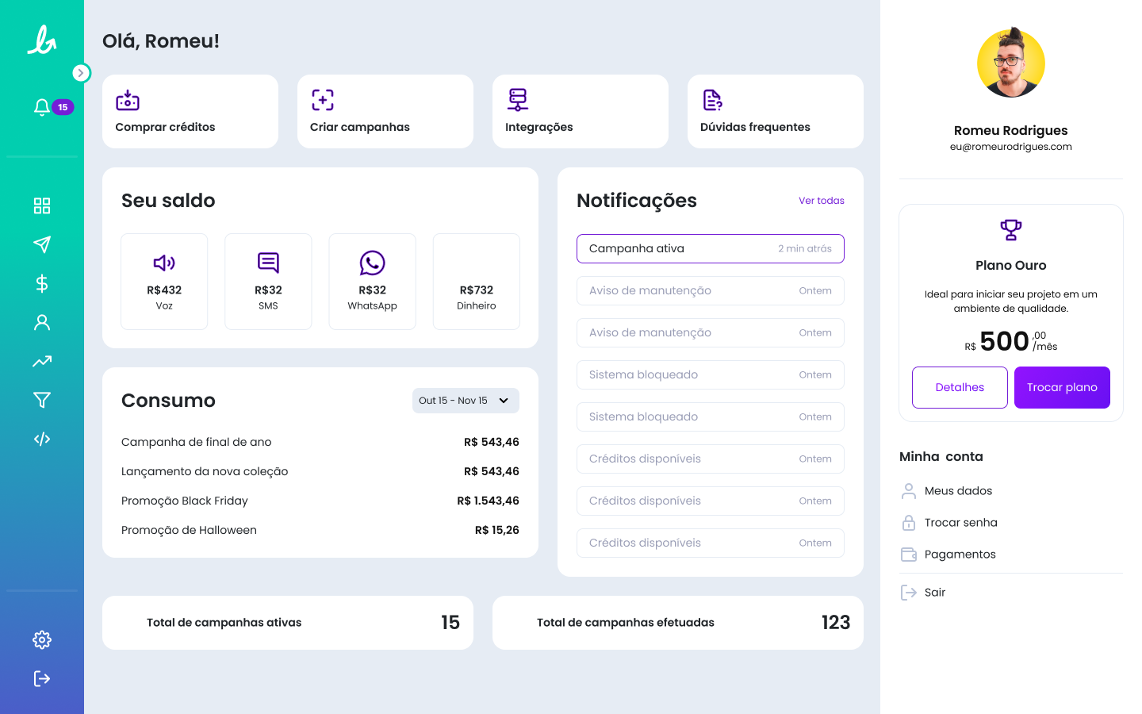Open the Out 15 - Nov 15 date dropdown
The width and height of the screenshot is (1142, 714).
click(x=466, y=401)
